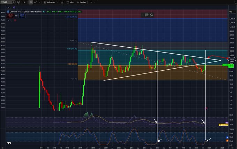
Task: Click the Litecoin / U.S. Dollar title
Action: [x=25, y=11]
